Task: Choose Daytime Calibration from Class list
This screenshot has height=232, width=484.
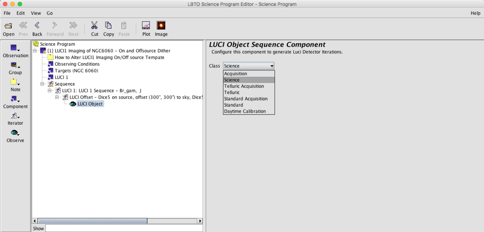Action: pos(249,111)
